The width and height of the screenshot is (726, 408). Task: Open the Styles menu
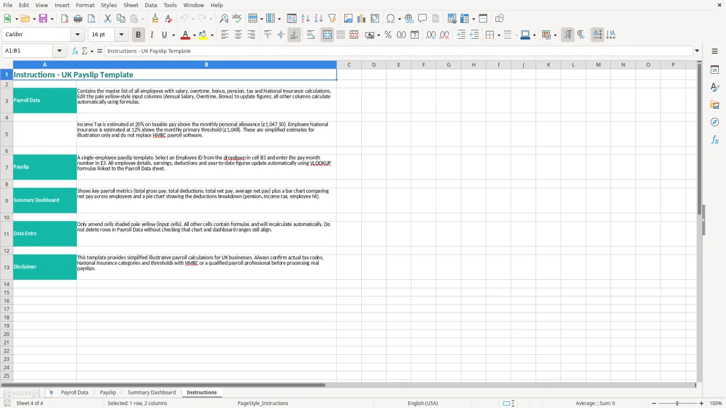click(x=109, y=5)
